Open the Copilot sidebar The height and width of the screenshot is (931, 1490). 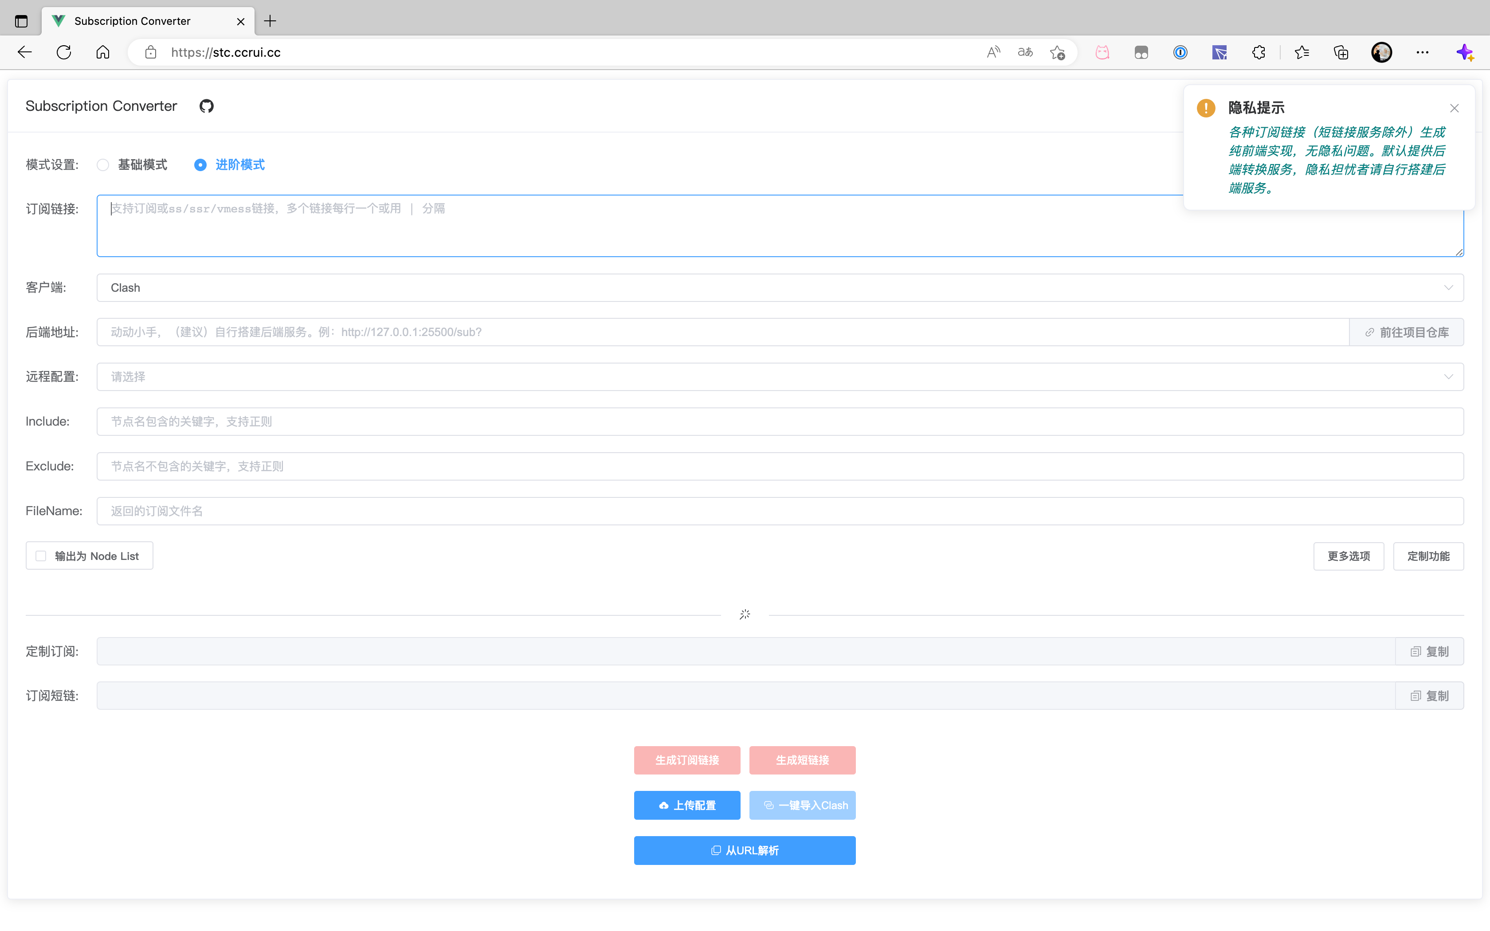point(1465,52)
